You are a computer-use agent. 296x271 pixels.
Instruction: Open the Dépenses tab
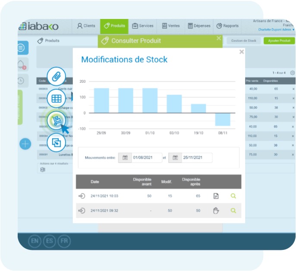pyautogui.click(x=199, y=26)
